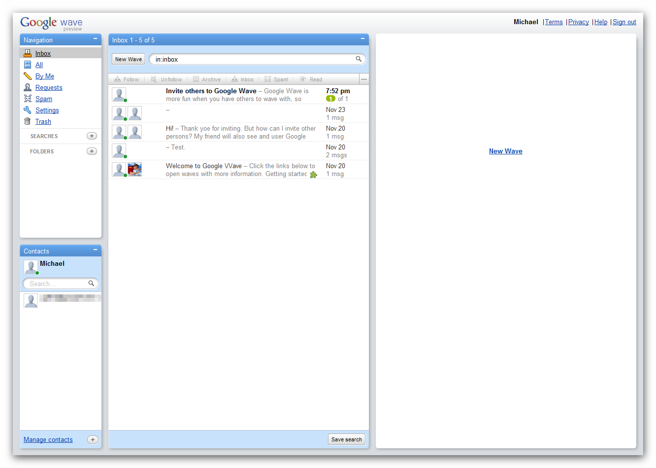Screen dimensions: 656x468
Task: Open the "– Test." wave
Action: coord(238,151)
